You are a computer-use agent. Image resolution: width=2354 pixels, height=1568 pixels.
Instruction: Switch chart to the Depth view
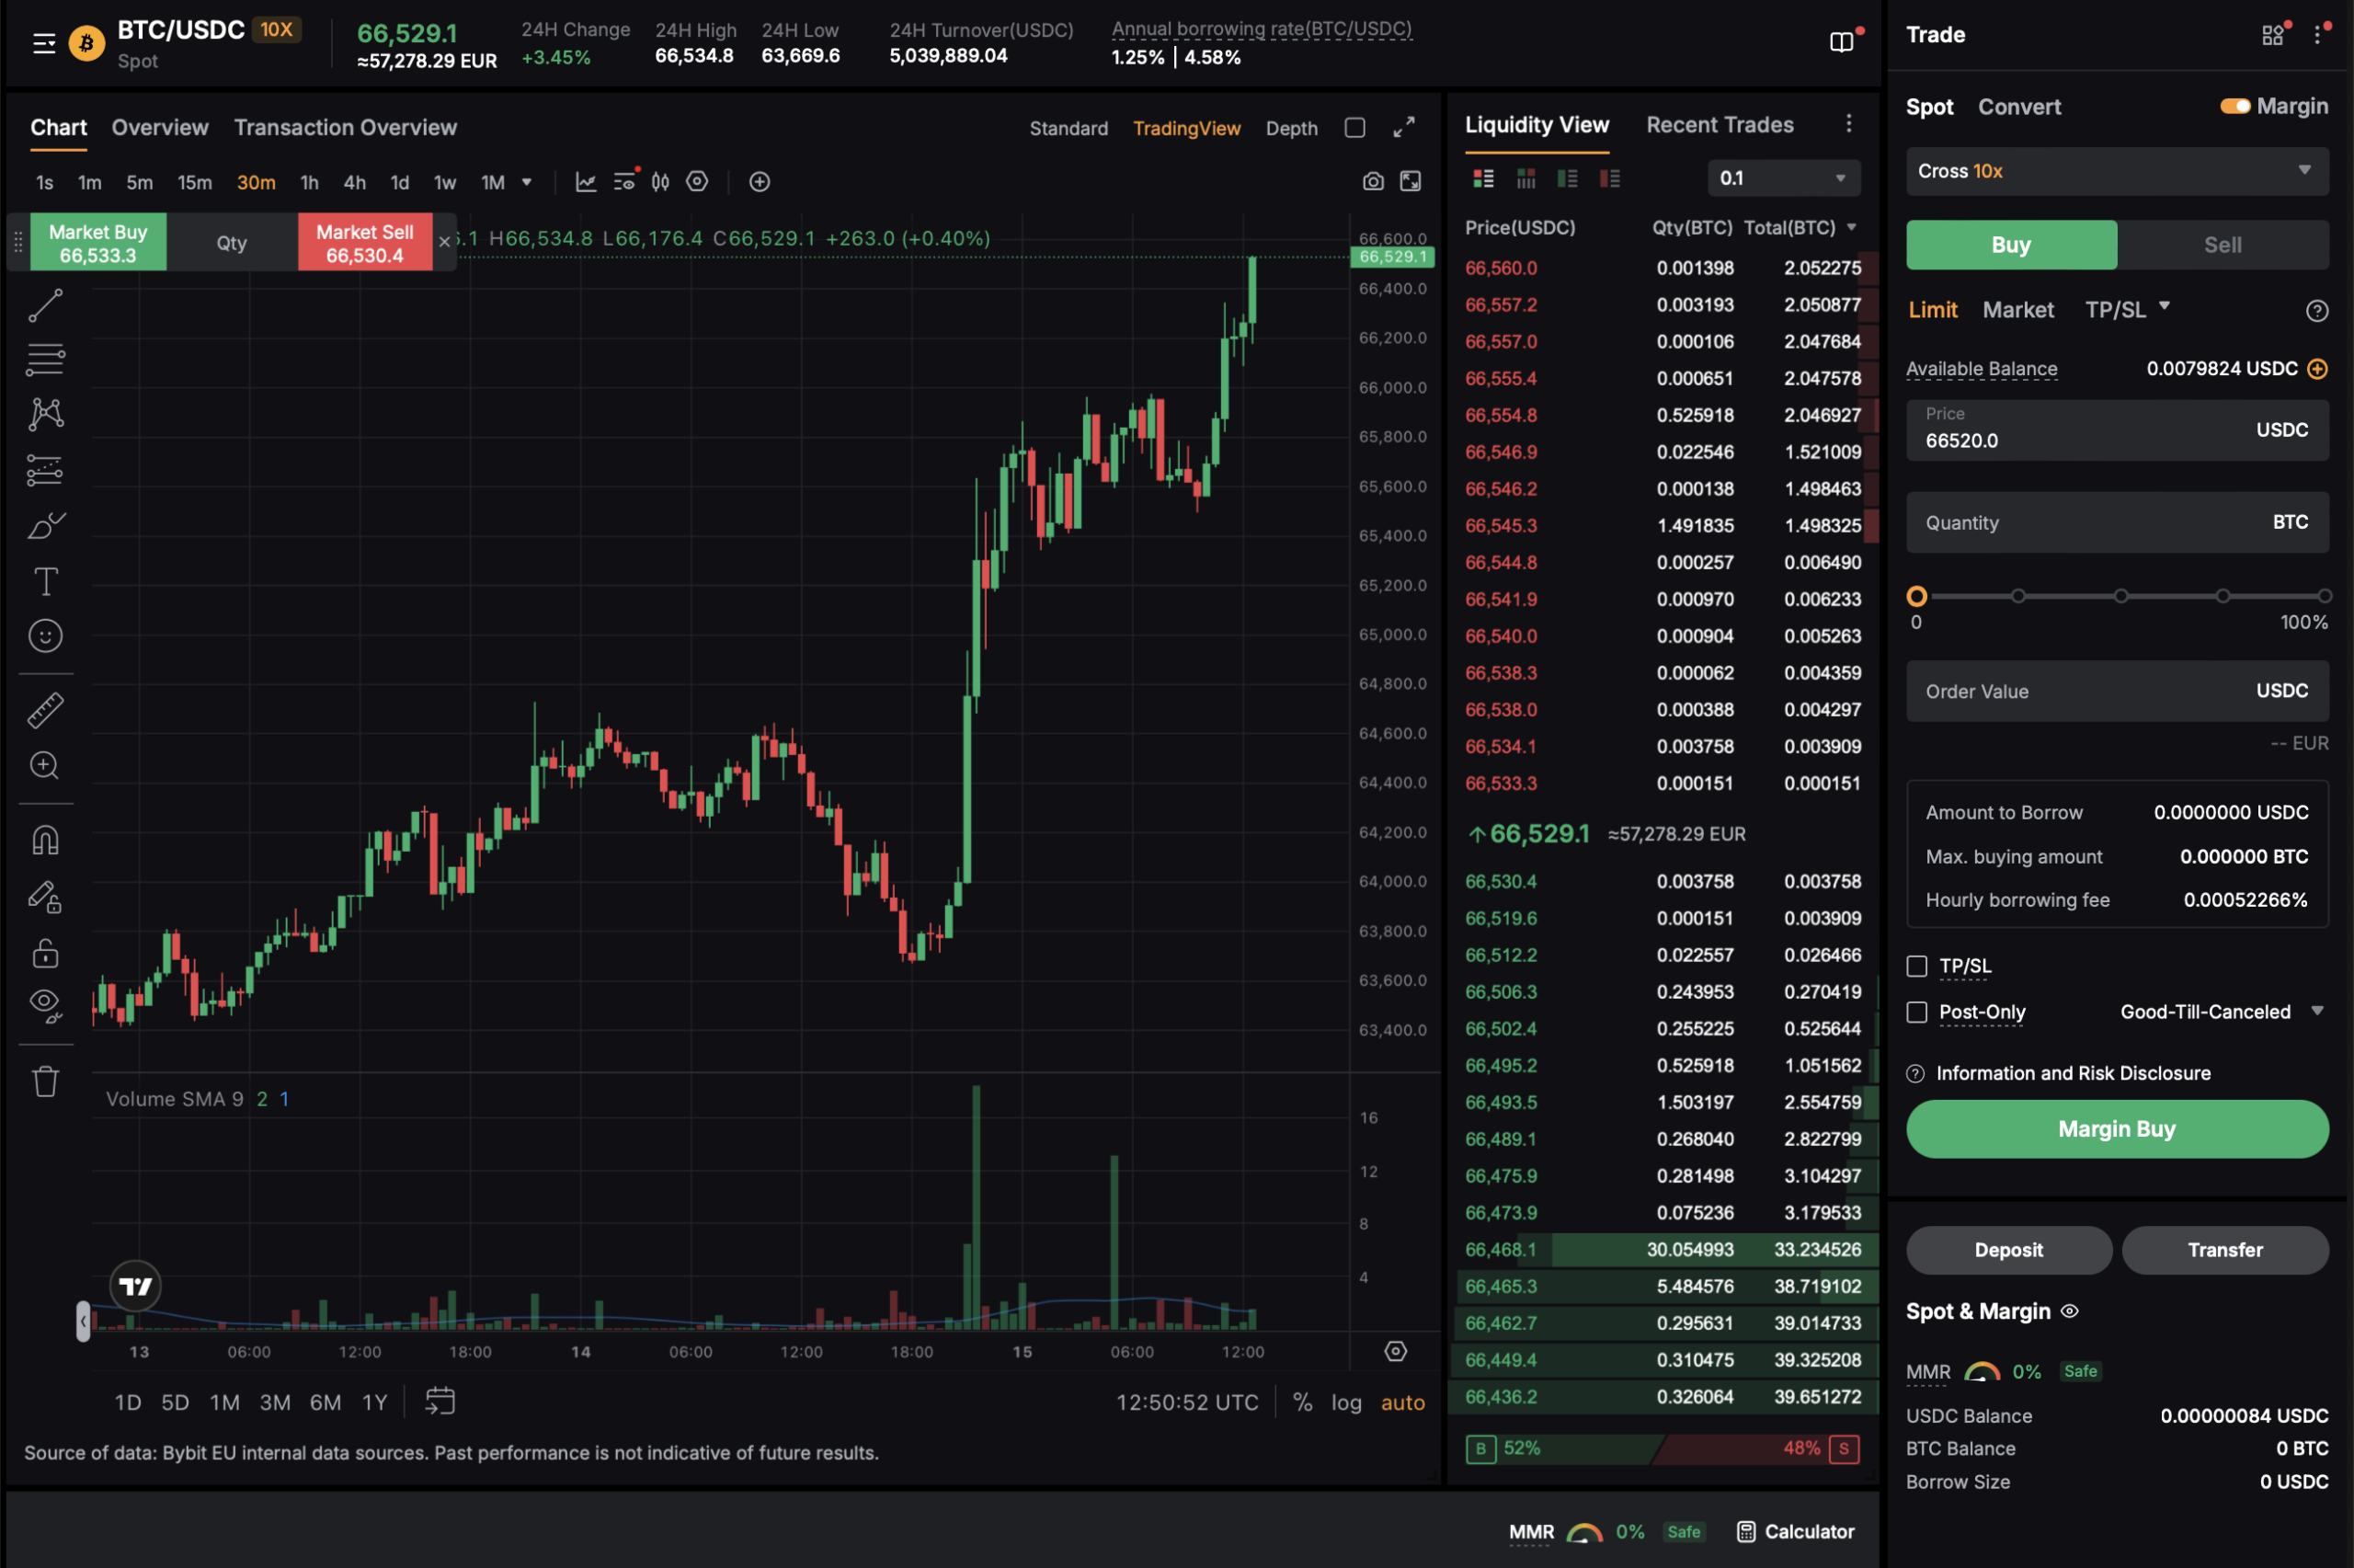[x=1291, y=128]
